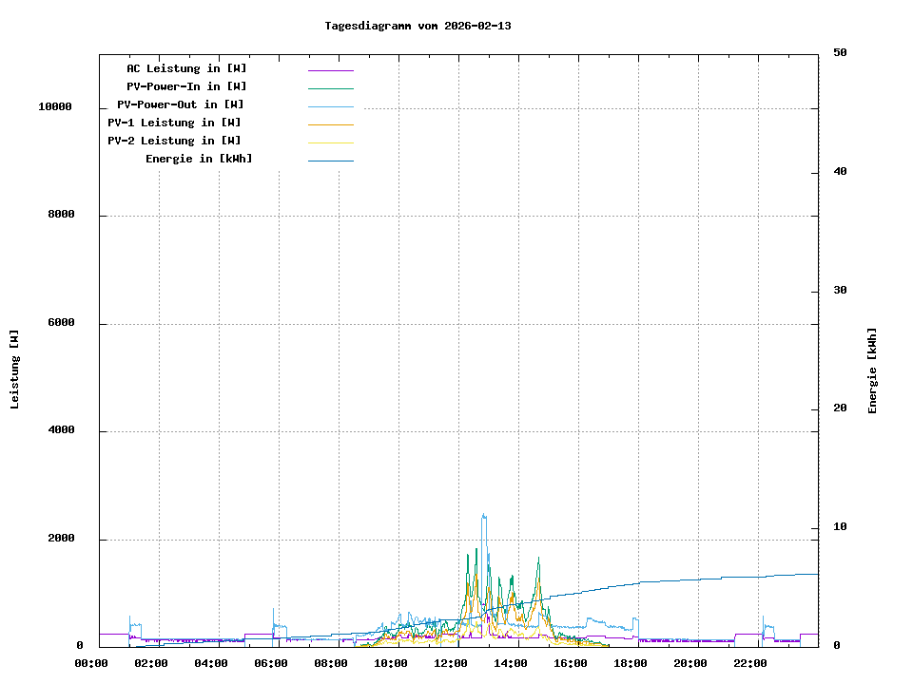
Task: Select the 22:00 time axis label
Action: click(750, 663)
